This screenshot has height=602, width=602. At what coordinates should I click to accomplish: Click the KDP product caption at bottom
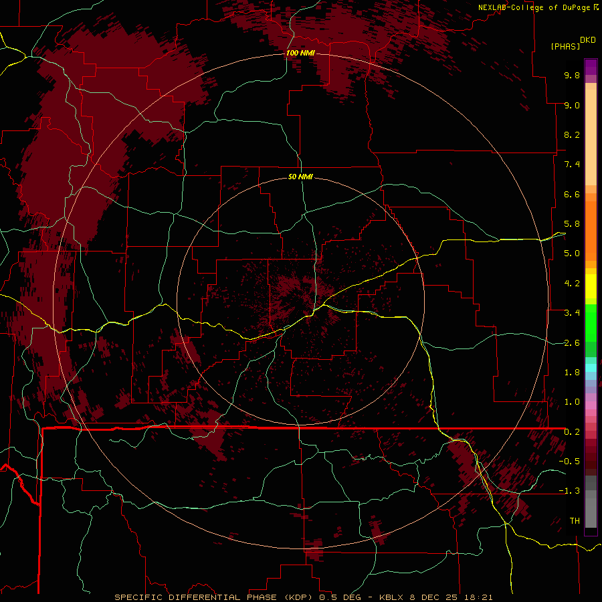pos(304,597)
